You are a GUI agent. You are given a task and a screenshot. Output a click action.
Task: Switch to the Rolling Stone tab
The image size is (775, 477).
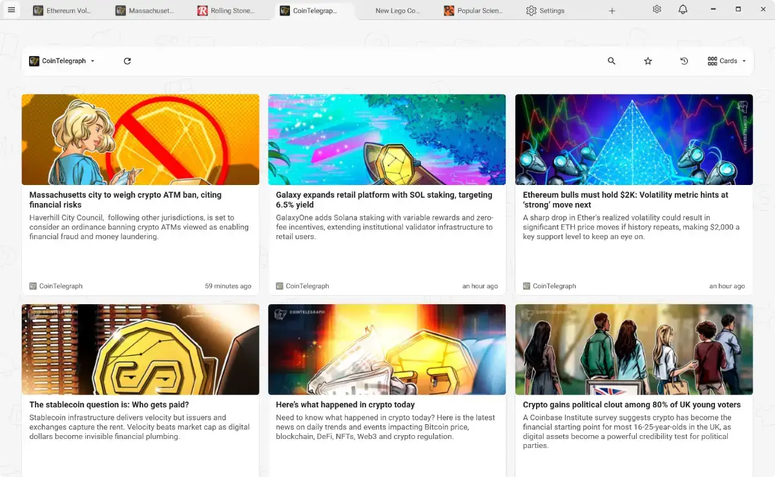227,11
